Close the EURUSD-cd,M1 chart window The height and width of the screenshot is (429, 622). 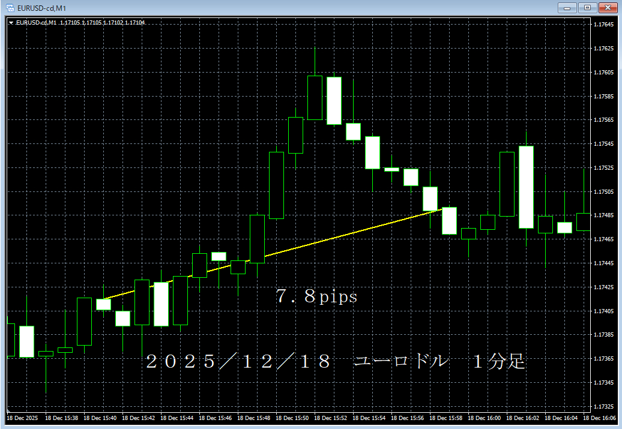pyautogui.click(x=608, y=8)
